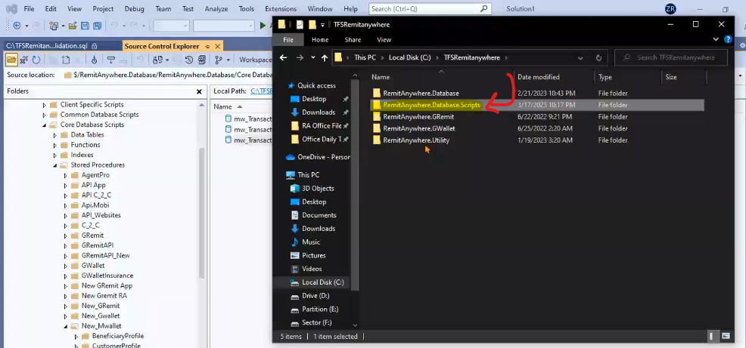The image size is (746, 348).
Task: Click the New Folder icon in File Explorer title bar
Action: [x=312, y=25]
